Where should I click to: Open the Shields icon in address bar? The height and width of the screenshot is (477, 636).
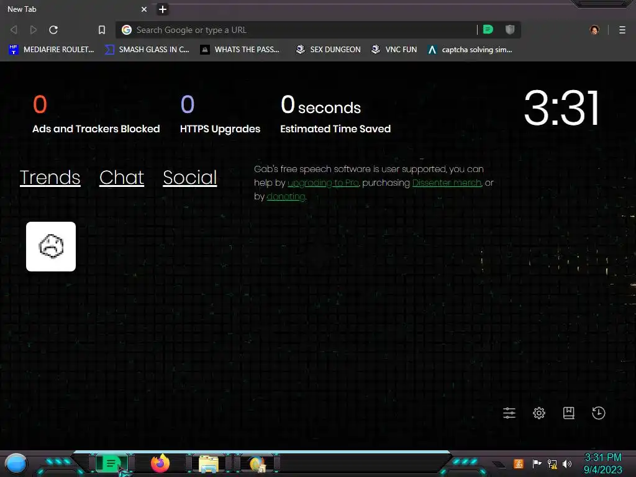click(510, 29)
